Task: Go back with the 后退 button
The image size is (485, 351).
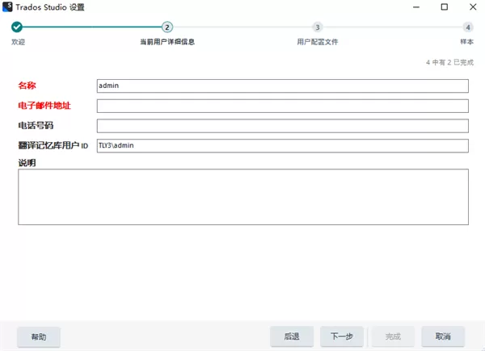Action: (292, 336)
